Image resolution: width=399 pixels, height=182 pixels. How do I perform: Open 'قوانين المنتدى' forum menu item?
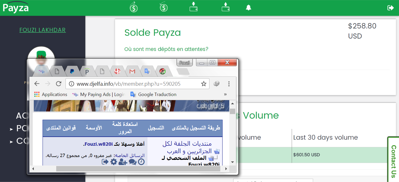click(x=61, y=128)
